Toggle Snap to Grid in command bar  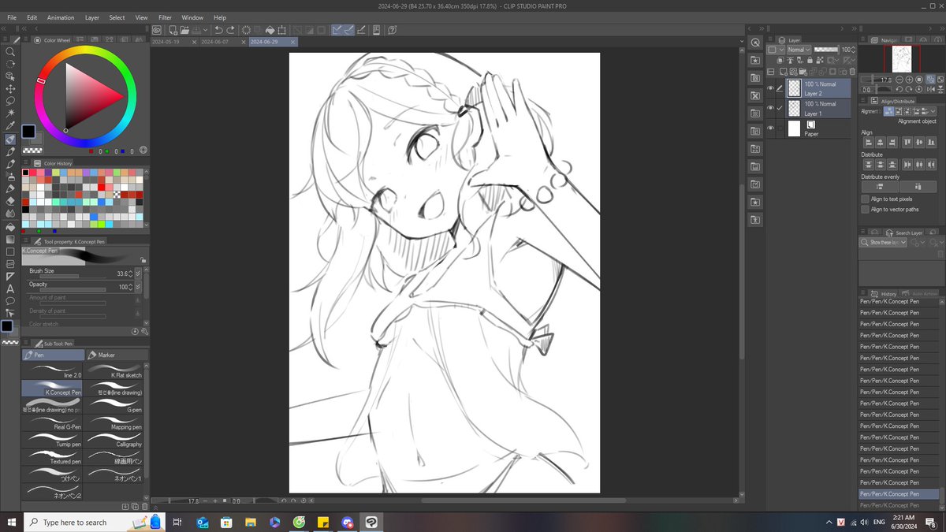(x=361, y=30)
